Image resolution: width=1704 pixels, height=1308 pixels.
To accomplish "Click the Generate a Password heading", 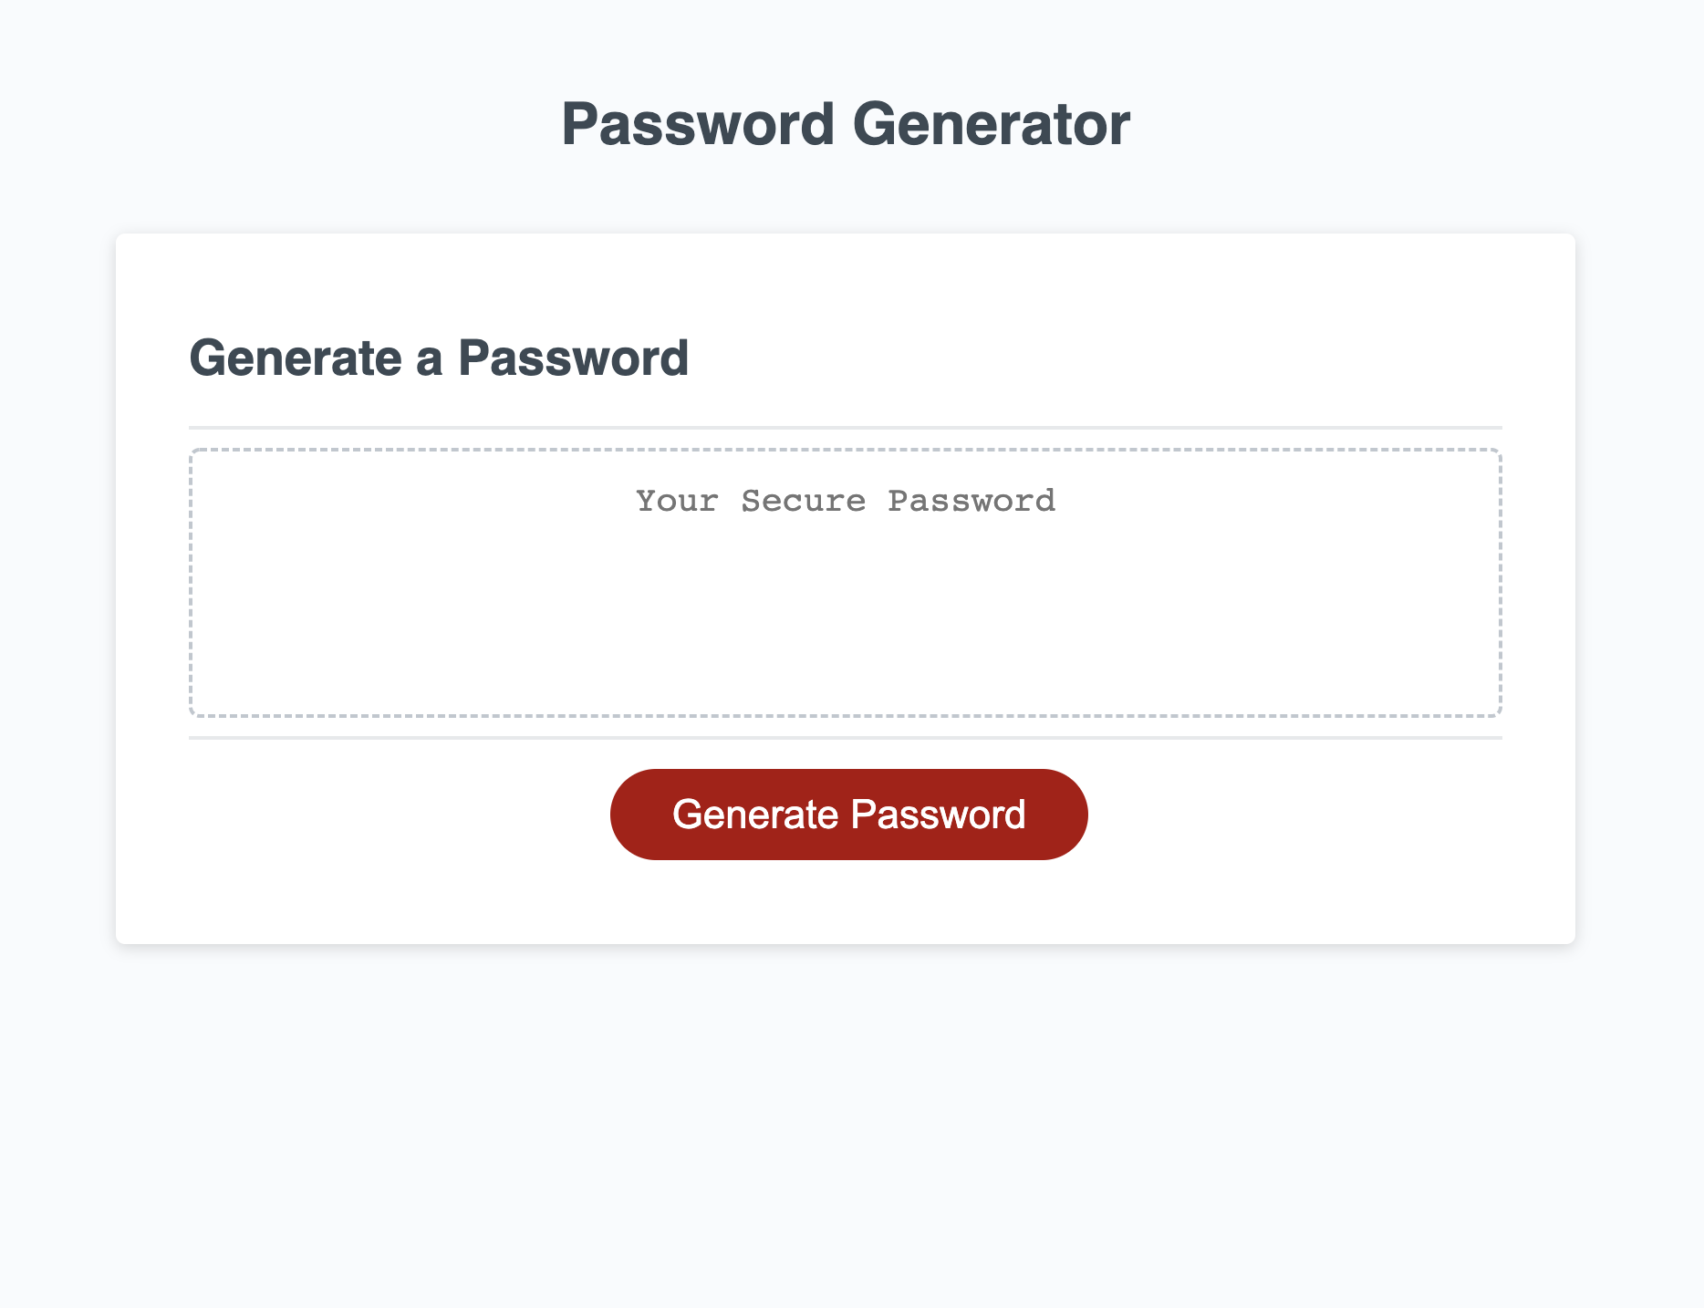I will pyautogui.click(x=439, y=358).
